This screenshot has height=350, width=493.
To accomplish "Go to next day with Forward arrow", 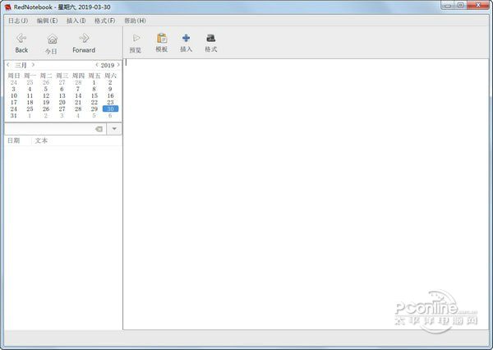I will click(84, 39).
